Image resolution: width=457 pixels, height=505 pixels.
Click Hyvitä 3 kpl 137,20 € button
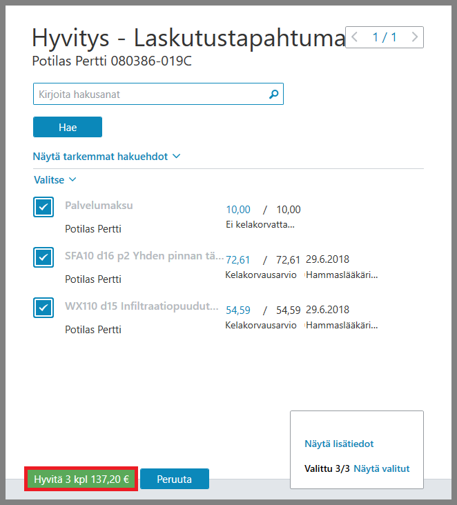pos(81,479)
